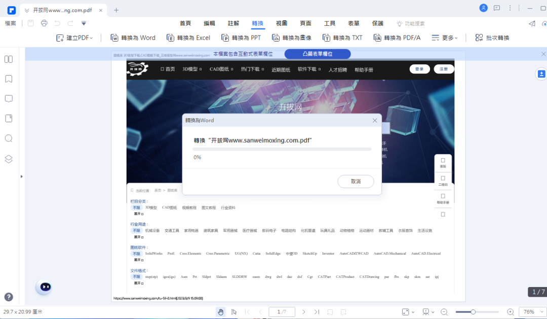547x319 pixels.
Task: Select the text selection cursor tool
Action: click(234, 312)
